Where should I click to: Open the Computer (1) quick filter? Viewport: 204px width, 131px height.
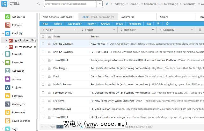point(152,4)
